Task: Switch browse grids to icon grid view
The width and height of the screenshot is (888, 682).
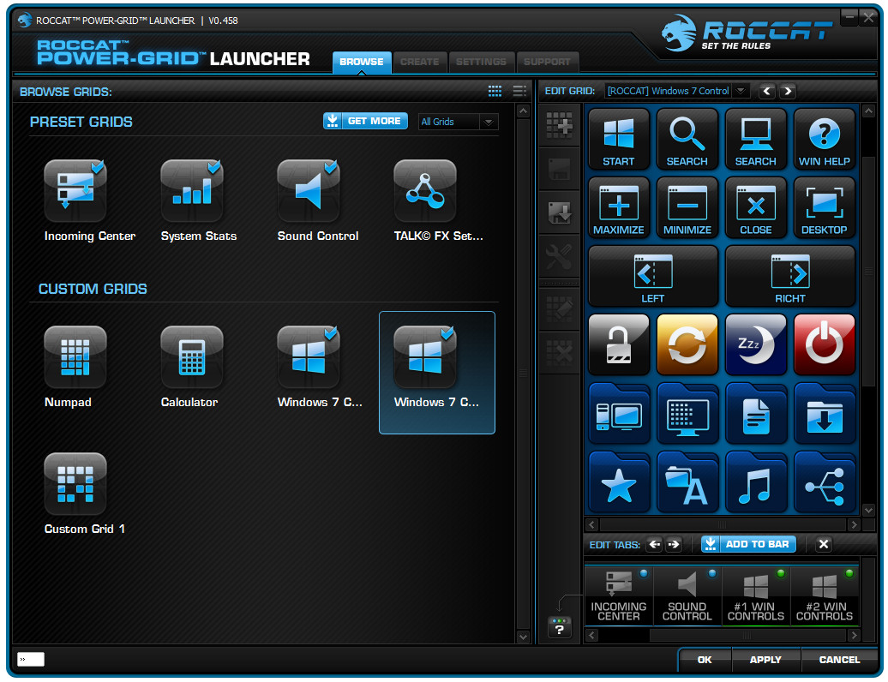Action: pyautogui.click(x=495, y=91)
